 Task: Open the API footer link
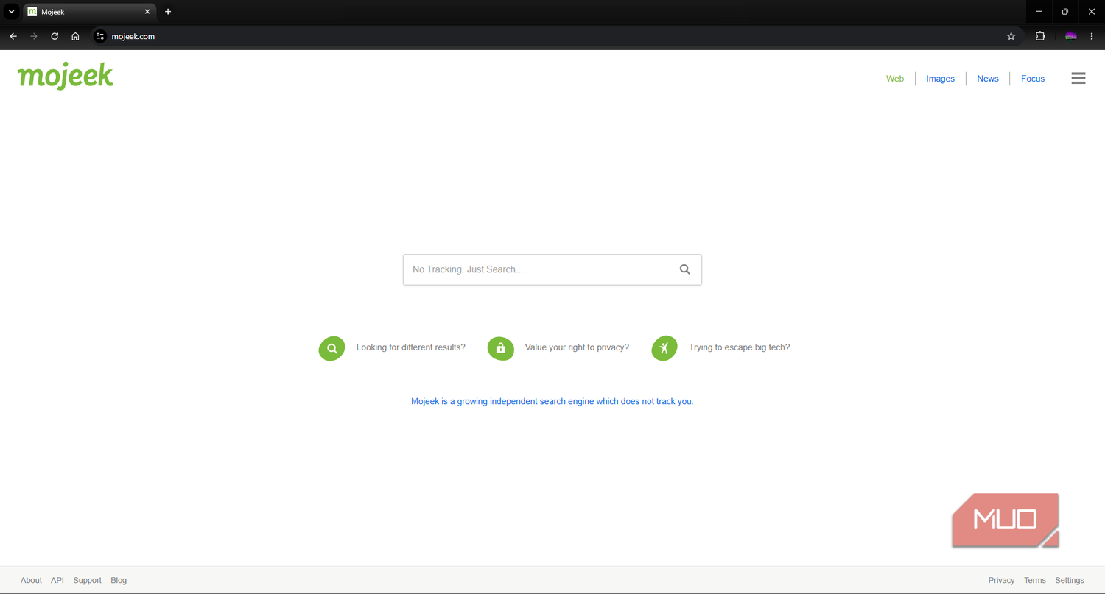57,580
